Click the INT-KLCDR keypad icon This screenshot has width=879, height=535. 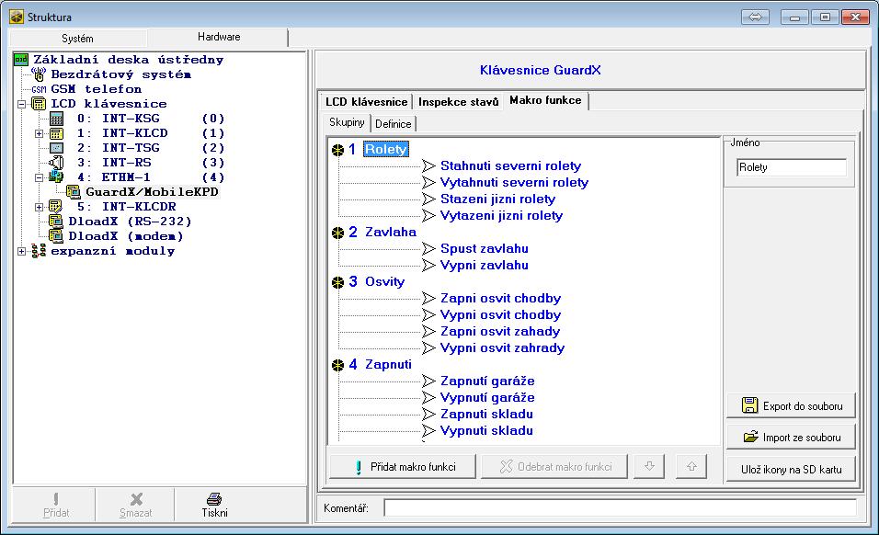[56, 207]
